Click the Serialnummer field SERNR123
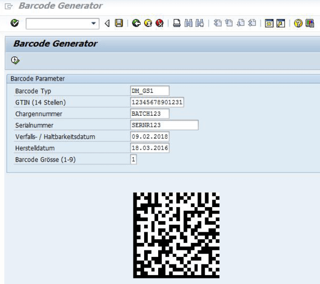Viewport: 320px width, 284px height. [164, 125]
